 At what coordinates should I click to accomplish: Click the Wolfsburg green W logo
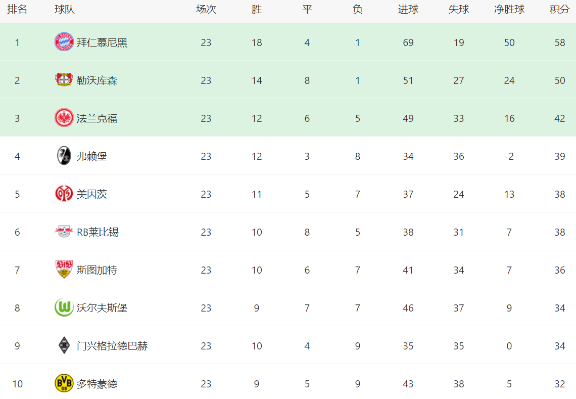64,307
